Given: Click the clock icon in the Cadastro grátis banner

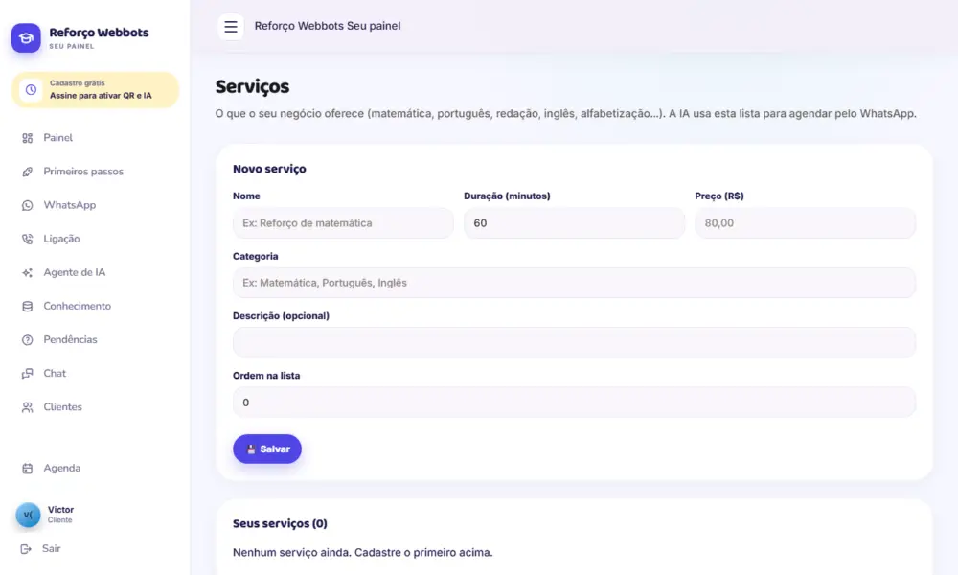Looking at the screenshot, I should click(x=31, y=90).
